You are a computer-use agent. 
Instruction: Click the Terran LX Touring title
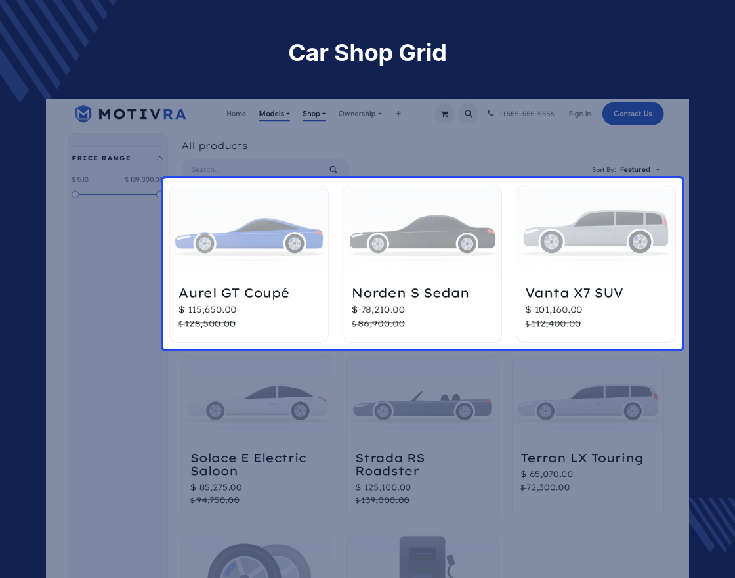pyautogui.click(x=581, y=458)
